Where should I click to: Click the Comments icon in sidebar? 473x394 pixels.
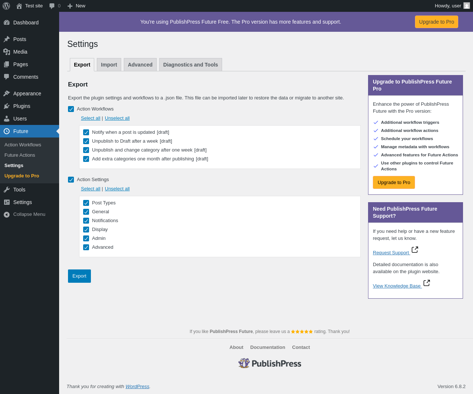point(7,77)
